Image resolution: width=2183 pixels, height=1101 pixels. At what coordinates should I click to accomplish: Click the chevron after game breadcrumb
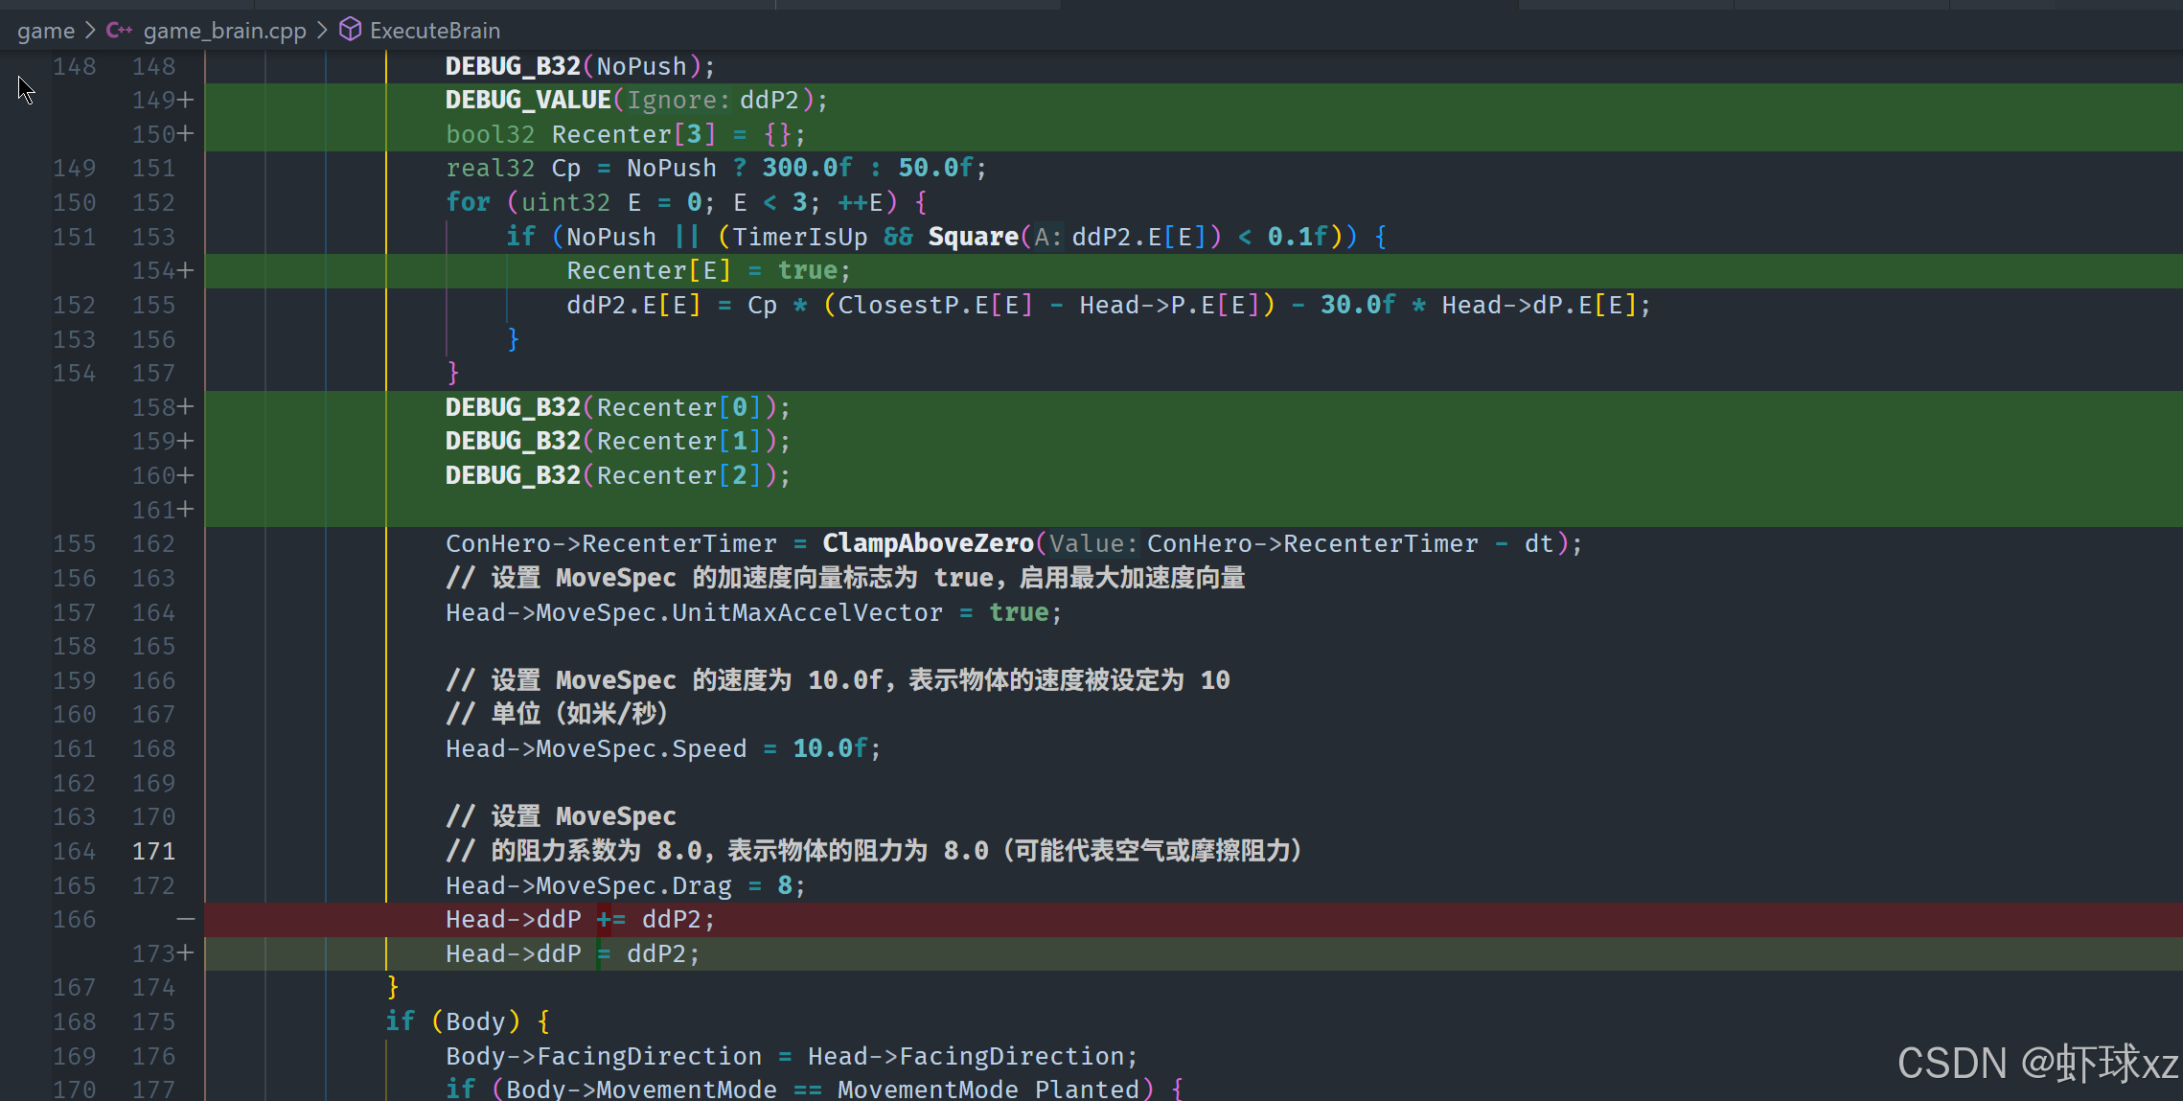point(90,31)
